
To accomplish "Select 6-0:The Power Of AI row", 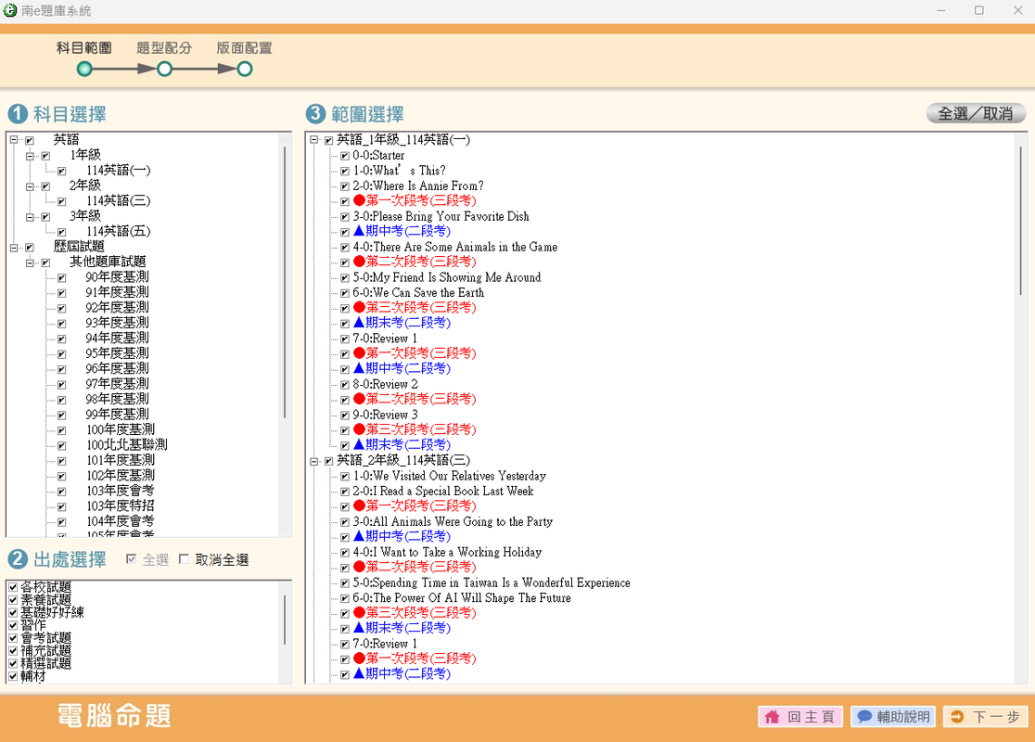I will [462, 598].
